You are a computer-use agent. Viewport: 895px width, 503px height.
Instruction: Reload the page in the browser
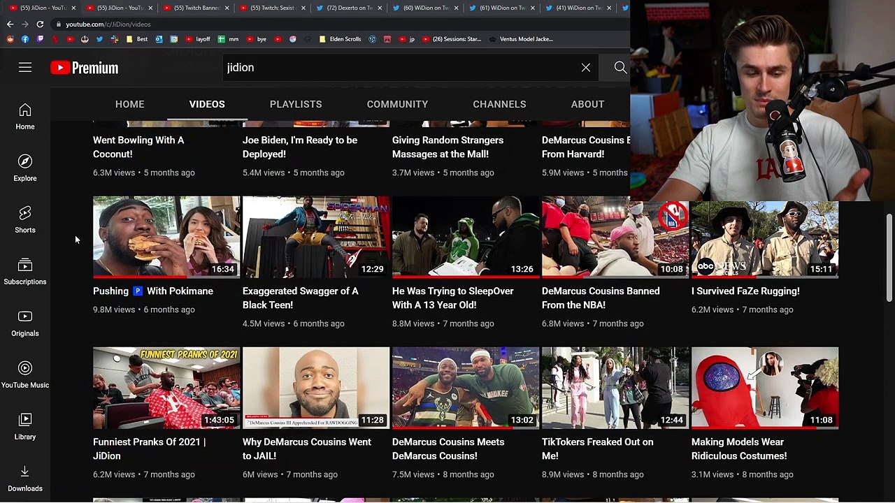[x=40, y=24]
